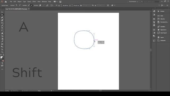Image resolution: width=170 pixels, height=96 pixels.
Task: Select the Paintbrush tool
Action: pos(2,26)
